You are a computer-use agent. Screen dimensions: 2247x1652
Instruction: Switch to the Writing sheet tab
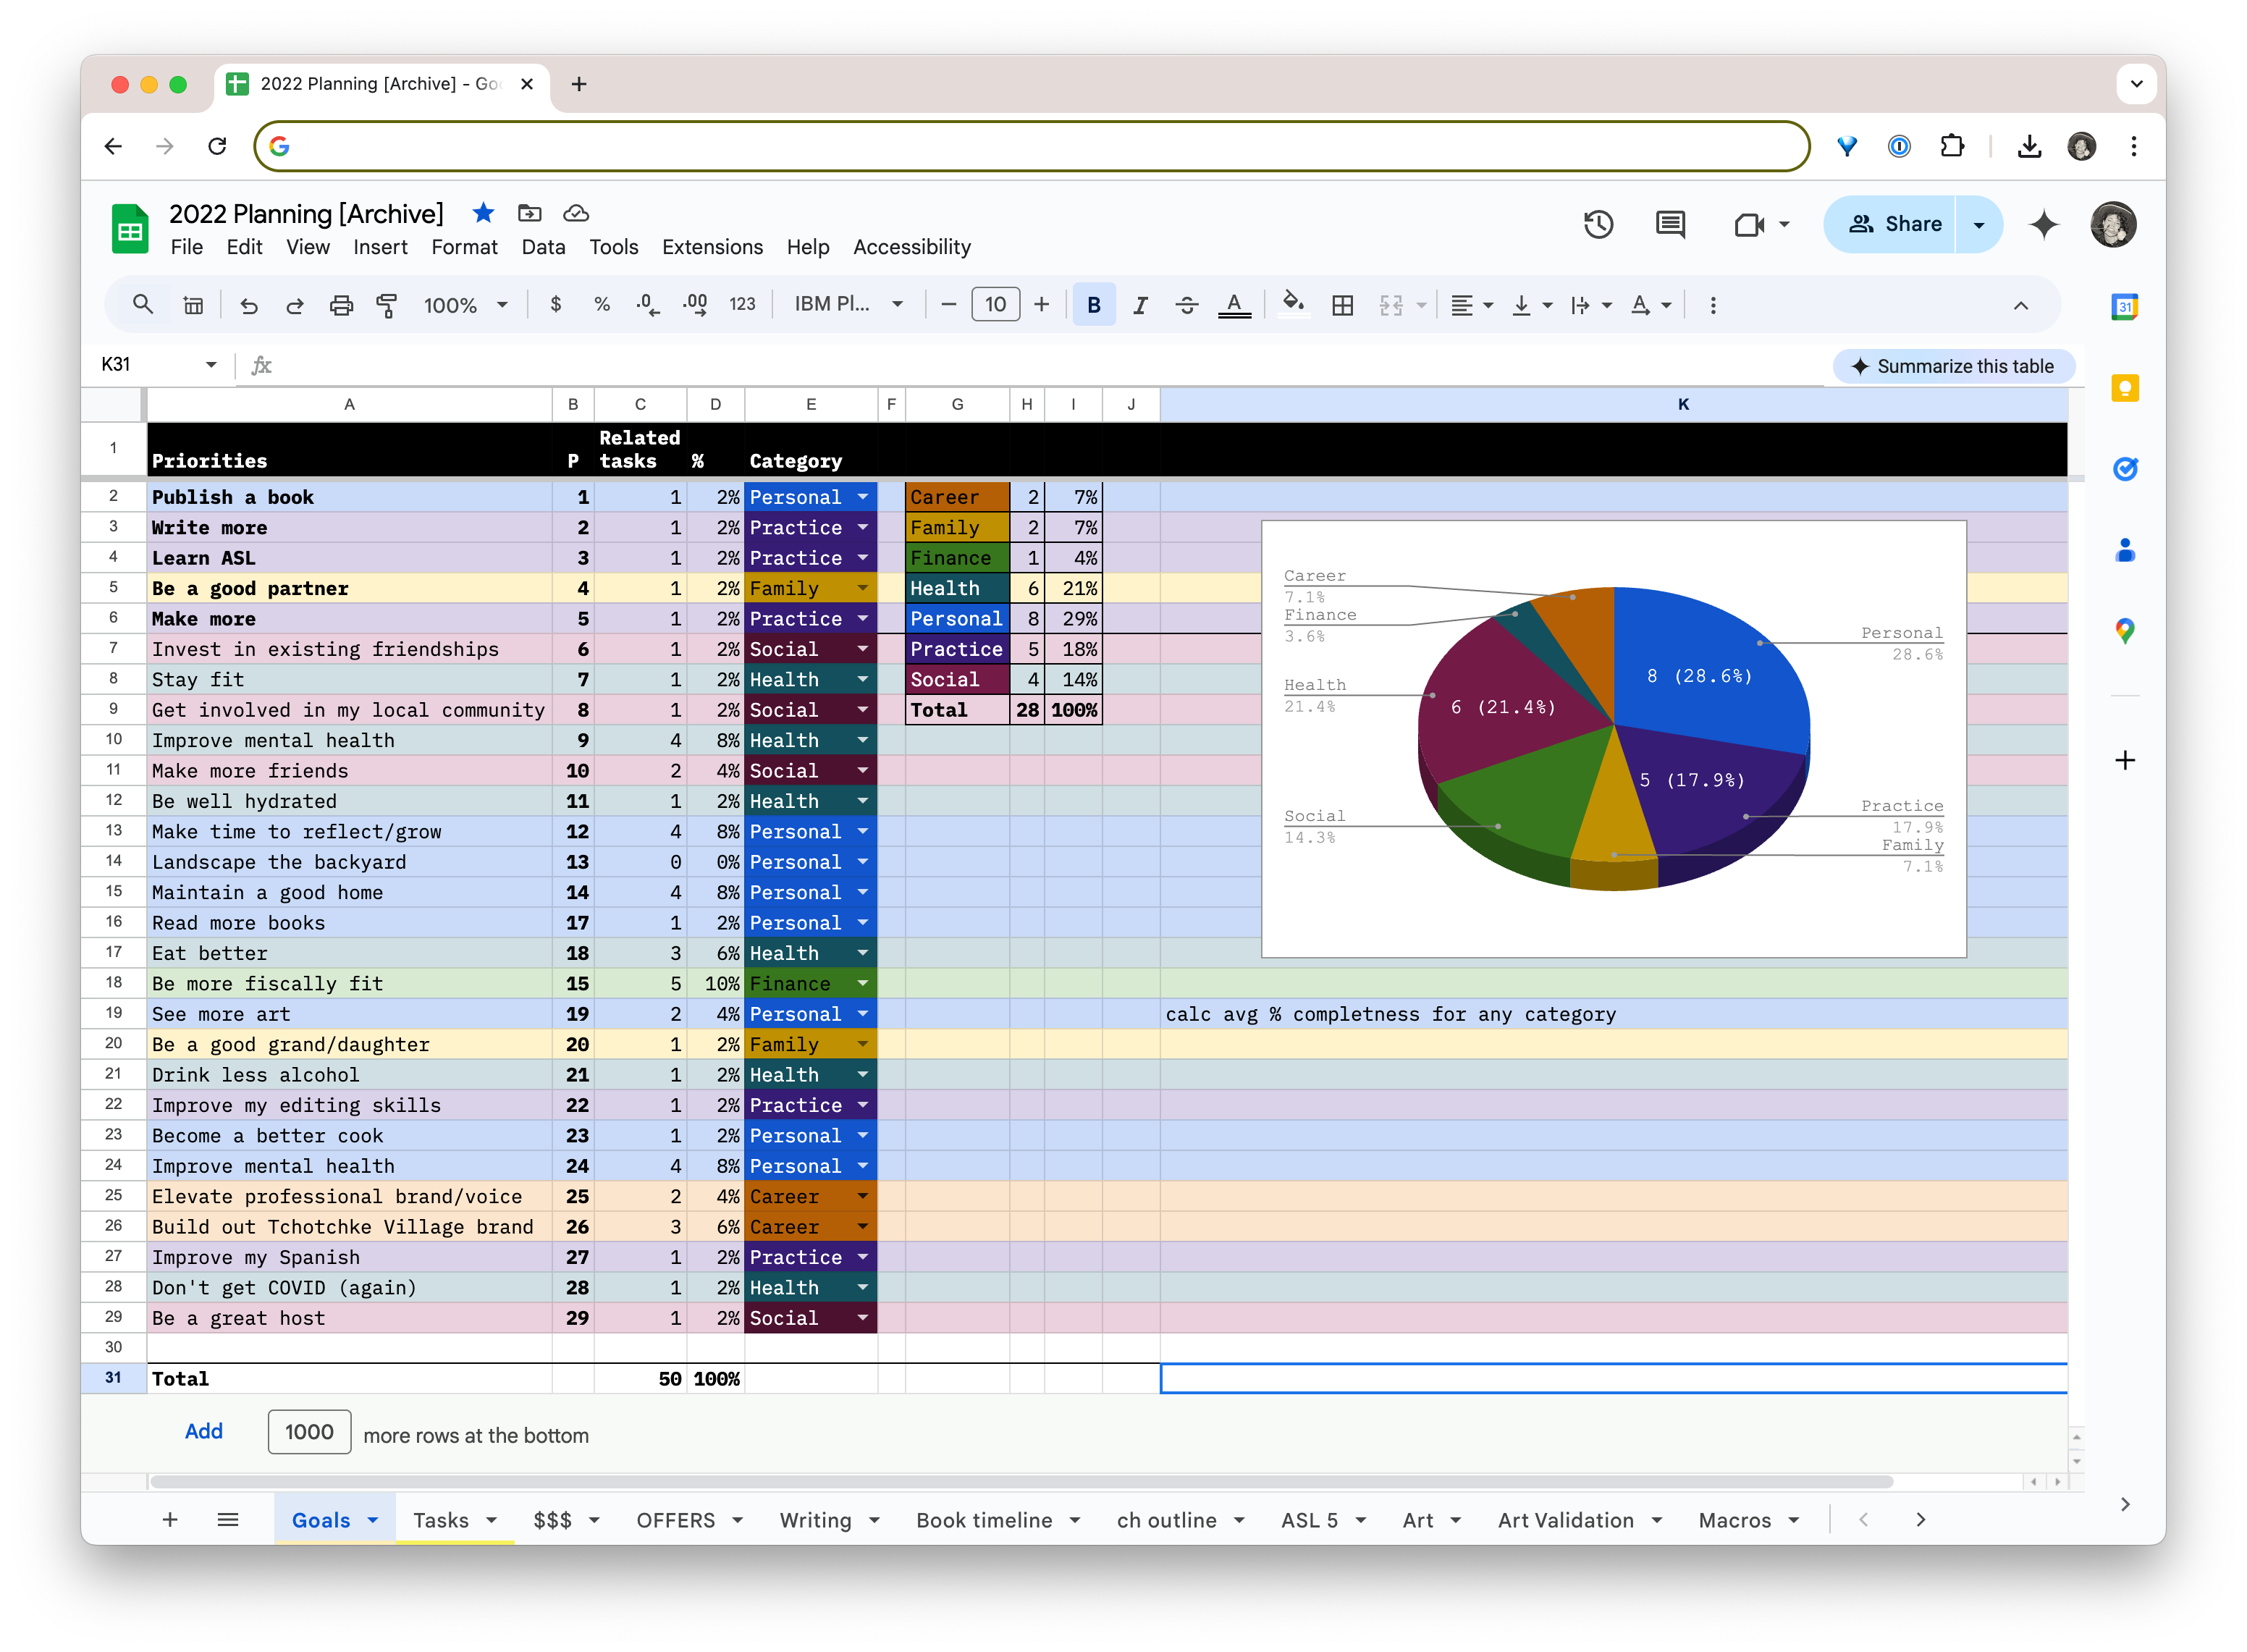tap(815, 1520)
